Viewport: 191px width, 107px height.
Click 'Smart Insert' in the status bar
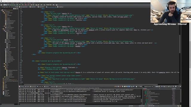click(142, 106)
